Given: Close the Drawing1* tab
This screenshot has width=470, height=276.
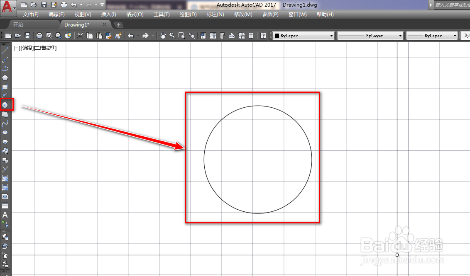Looking at the screenshot, I should point(104,24).
